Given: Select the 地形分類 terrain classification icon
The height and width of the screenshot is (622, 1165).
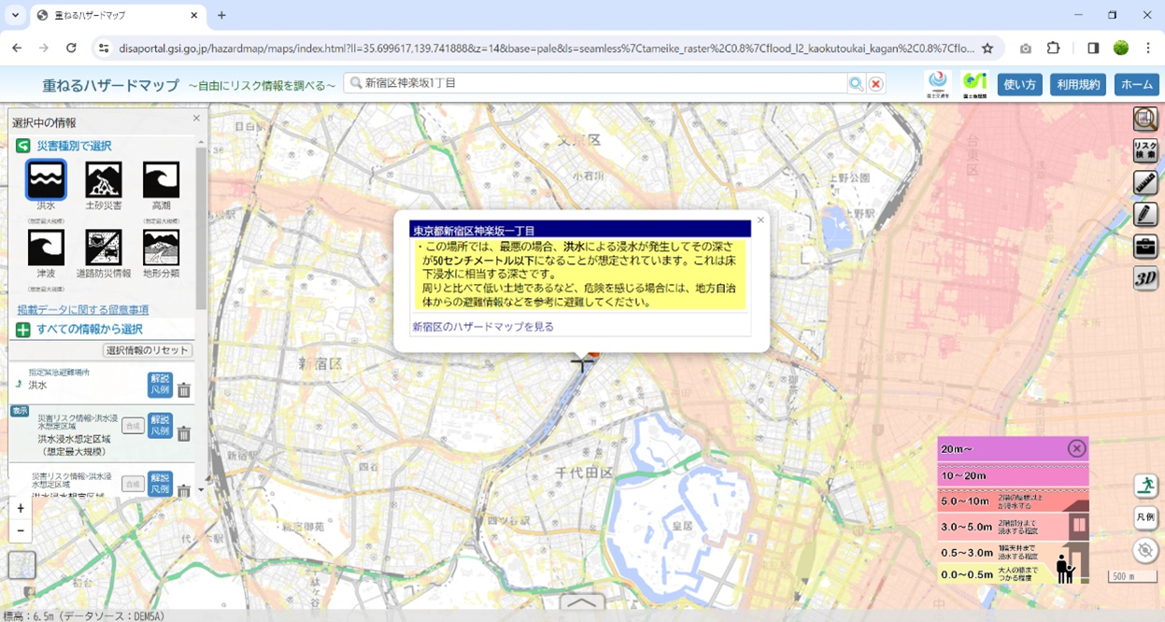Looking at the screenshot, I should pos(161,247).
